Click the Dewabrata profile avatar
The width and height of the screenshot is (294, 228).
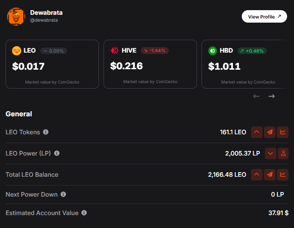click(x=16, y=17)
